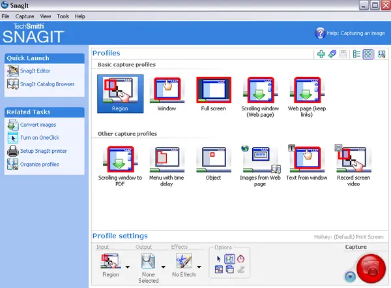
Task: Open the Effects dropdown arrow beside No Effects
Action: (x=199, y=267)
